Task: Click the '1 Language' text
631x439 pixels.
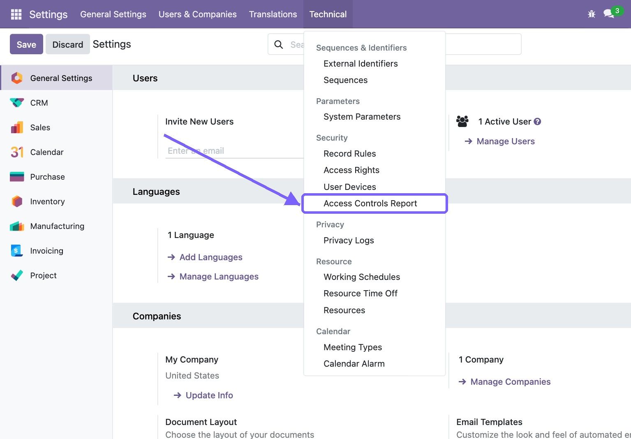Action: (x=191, y=235)
